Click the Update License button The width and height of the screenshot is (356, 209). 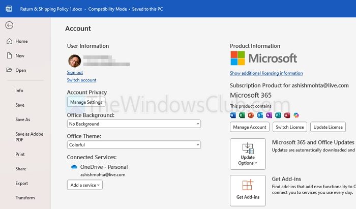tap(328, 127)
